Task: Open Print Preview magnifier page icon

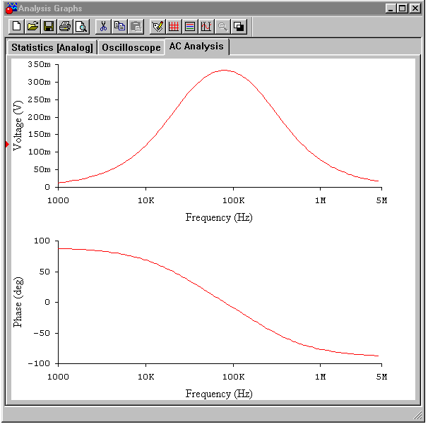Action: [81, 26]
